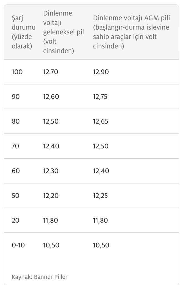Click the 12,65 AGM voltage value
The width and height of the screenshot is (183, 285).
101,121
